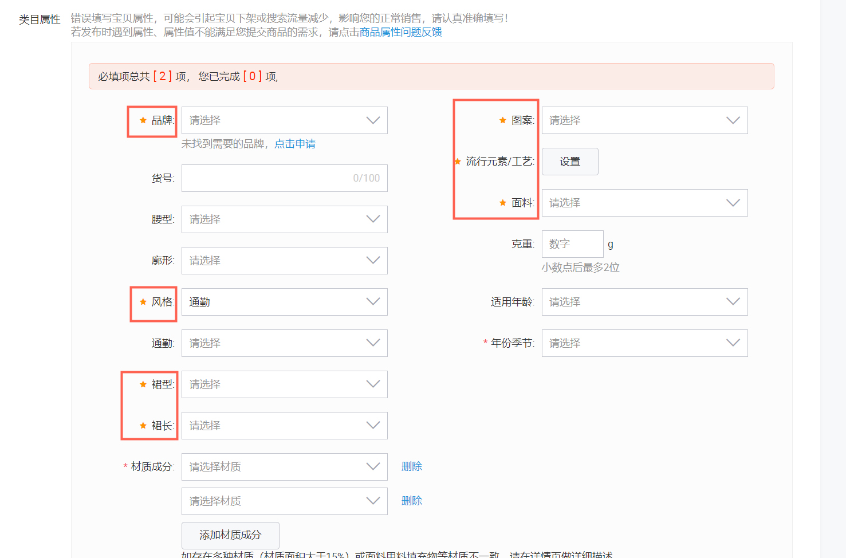The image size is (846, 558).
Task: Click the 克重 weight number input
Action: point(572,244)
